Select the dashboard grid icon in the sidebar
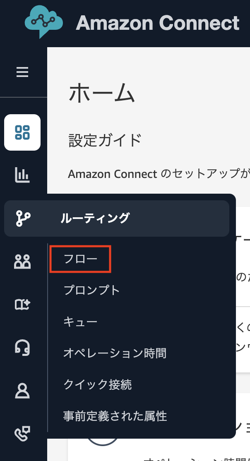 22,132
